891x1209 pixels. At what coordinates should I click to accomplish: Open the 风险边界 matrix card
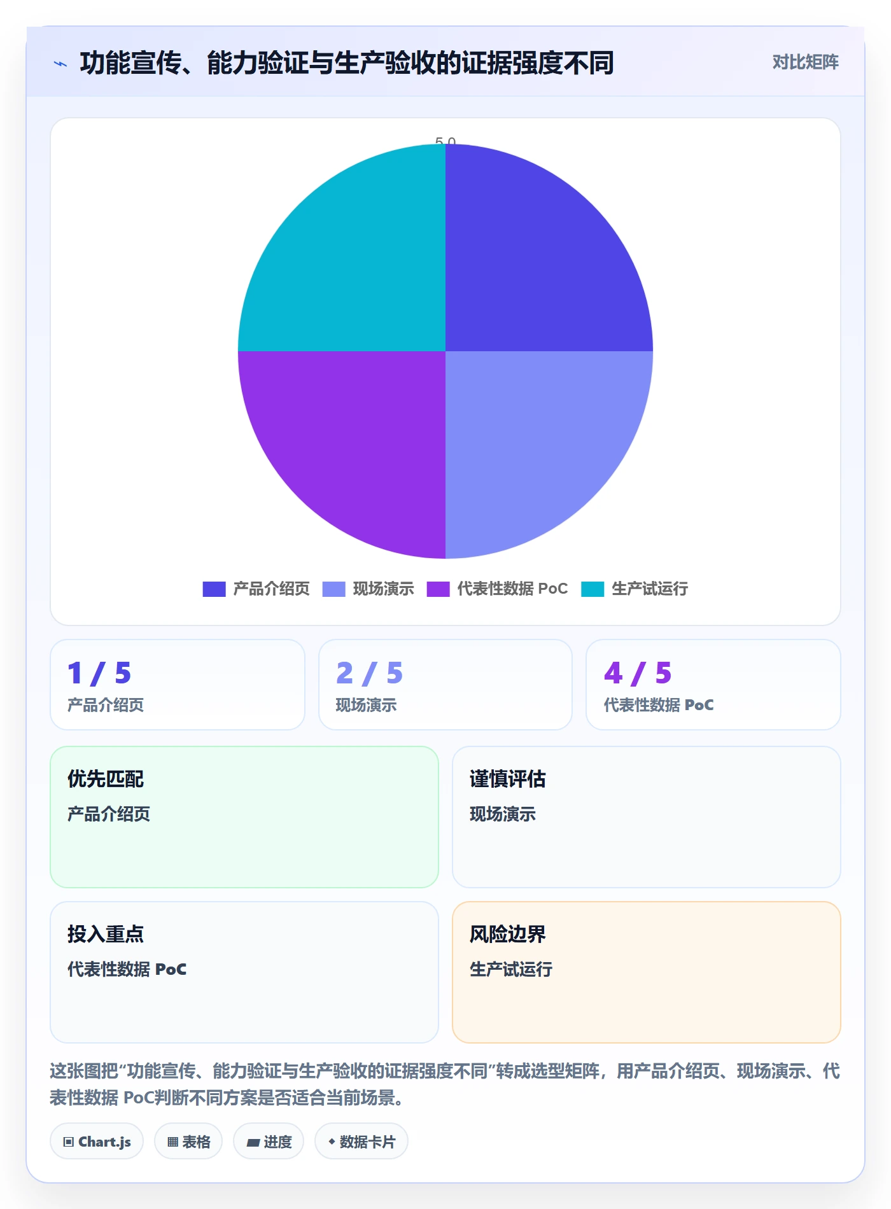(x=647, y=972)
